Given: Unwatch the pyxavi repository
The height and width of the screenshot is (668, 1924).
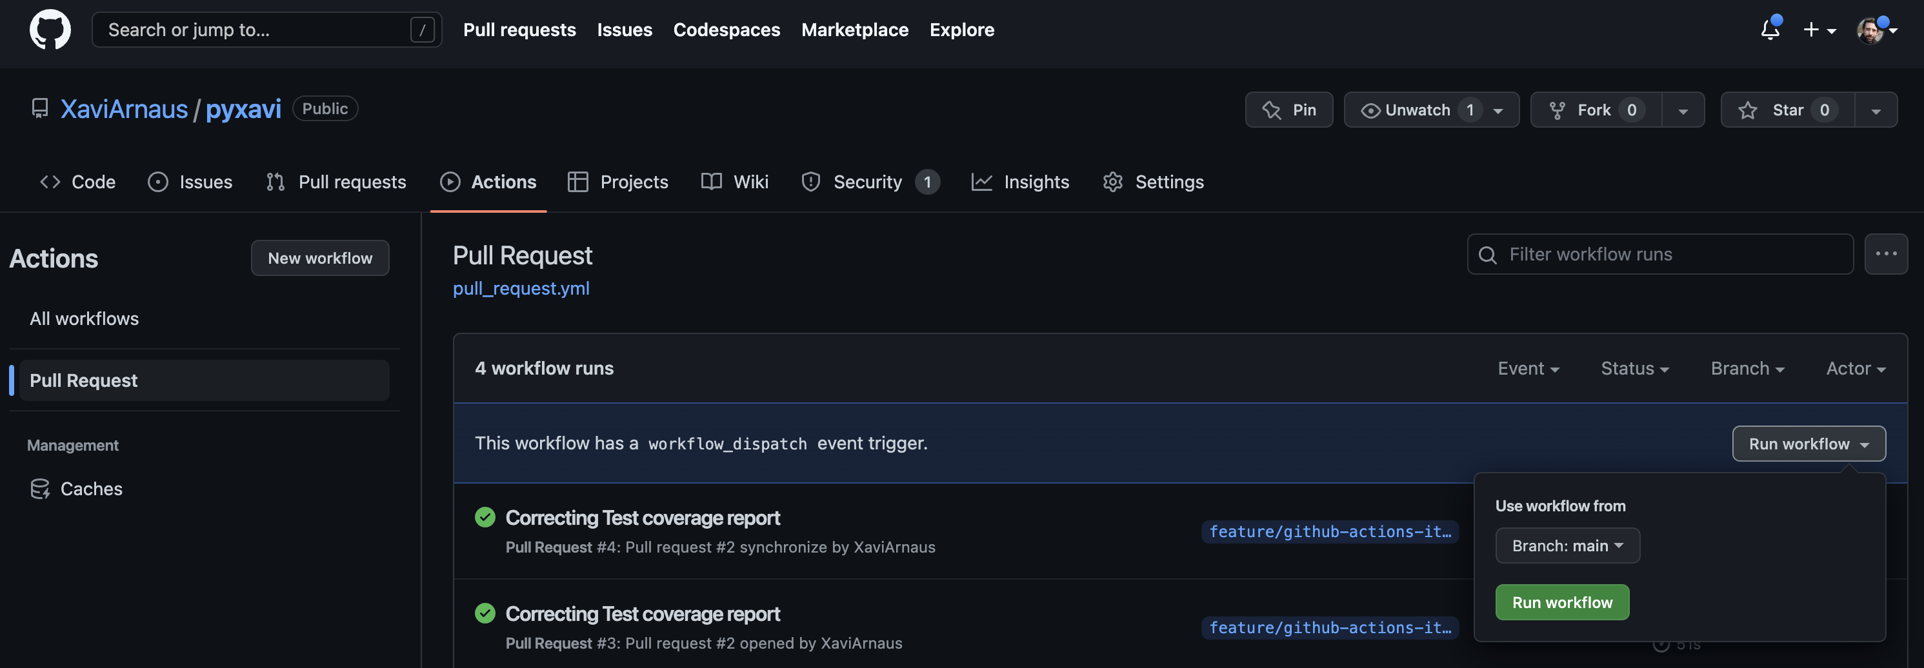Looking at the screenshot, I should pyautogui.click(x=1416, y=110).
